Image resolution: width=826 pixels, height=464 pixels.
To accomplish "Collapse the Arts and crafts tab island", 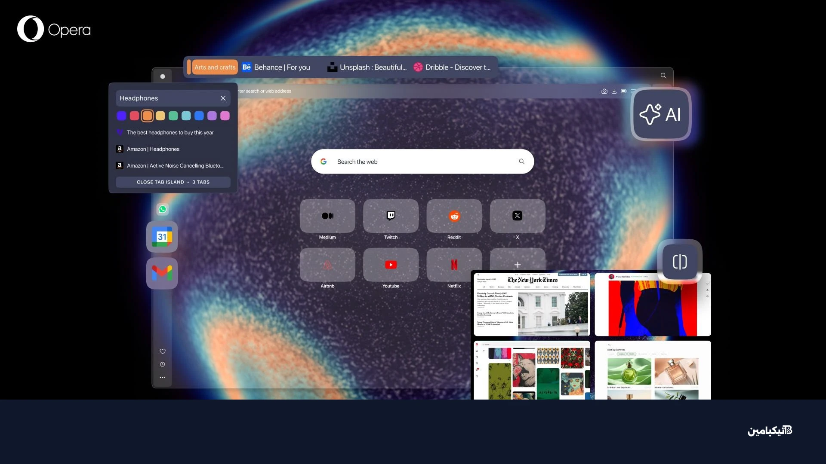I will coord(214,67).
